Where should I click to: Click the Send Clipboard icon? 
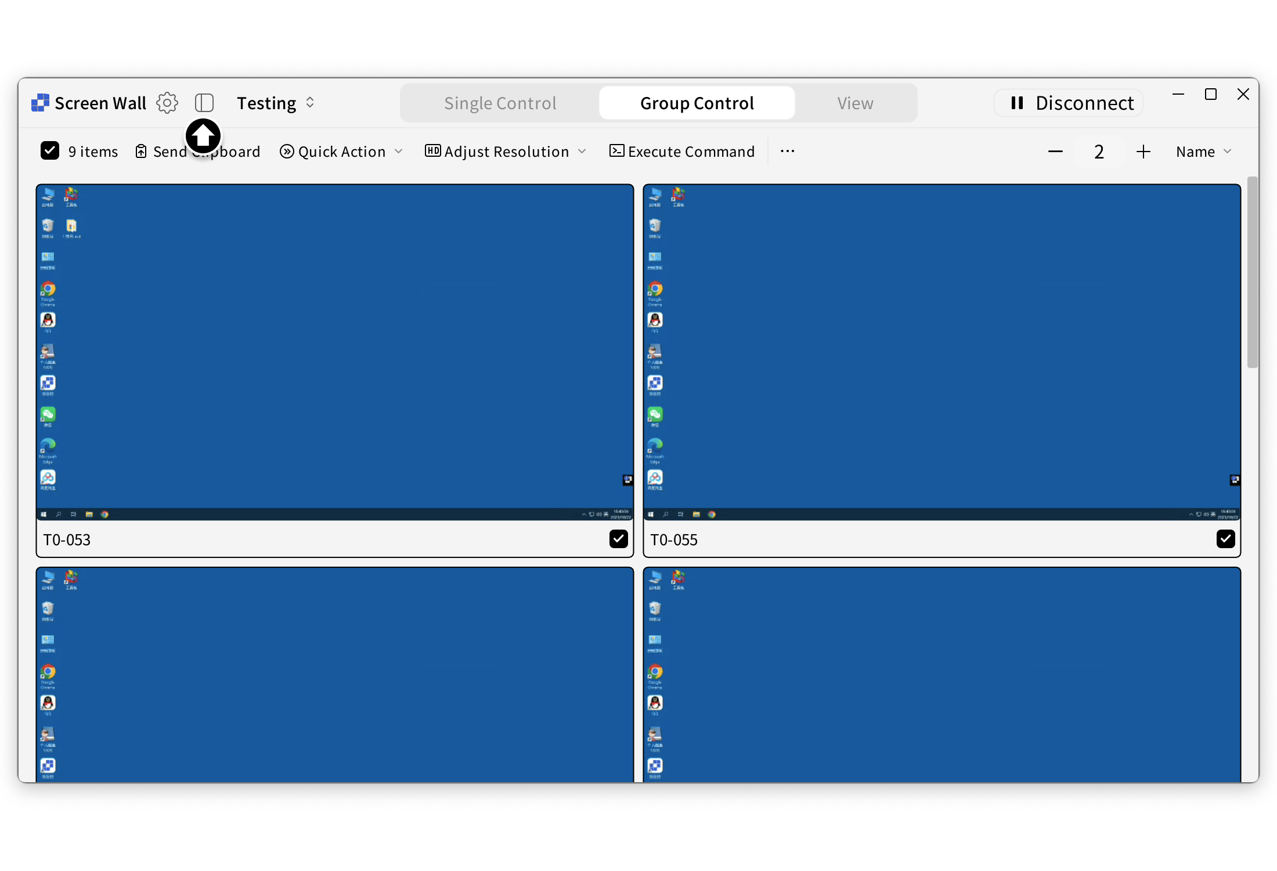[x=141, y=151]
